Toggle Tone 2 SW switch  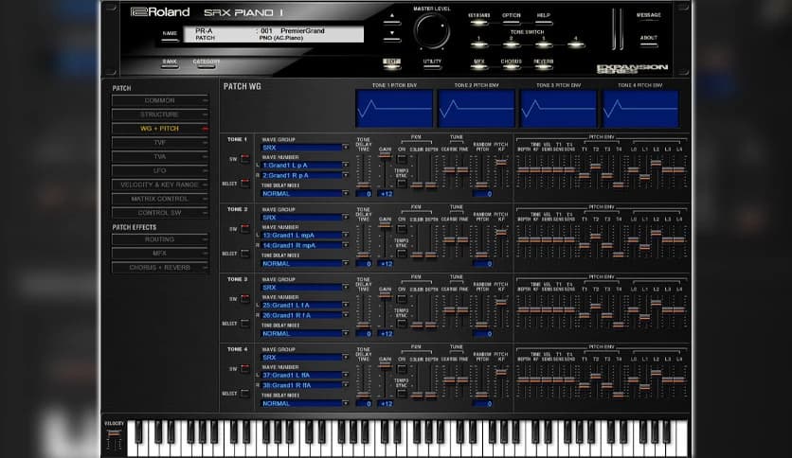(245, 229)
